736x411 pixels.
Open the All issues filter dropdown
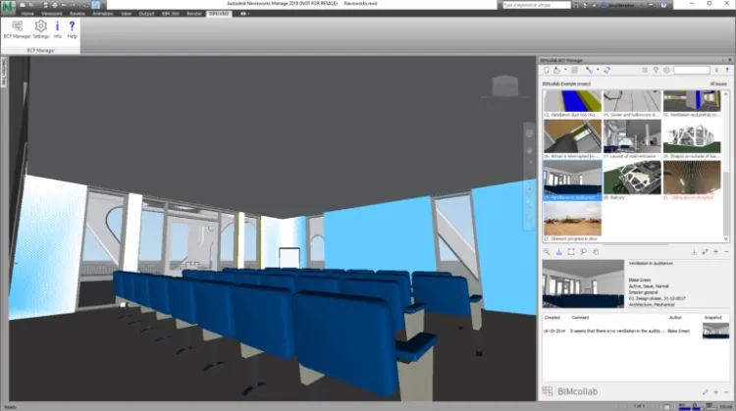point(718,84)
